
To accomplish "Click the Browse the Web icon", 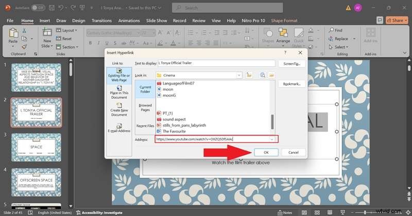I will point(262,75).
